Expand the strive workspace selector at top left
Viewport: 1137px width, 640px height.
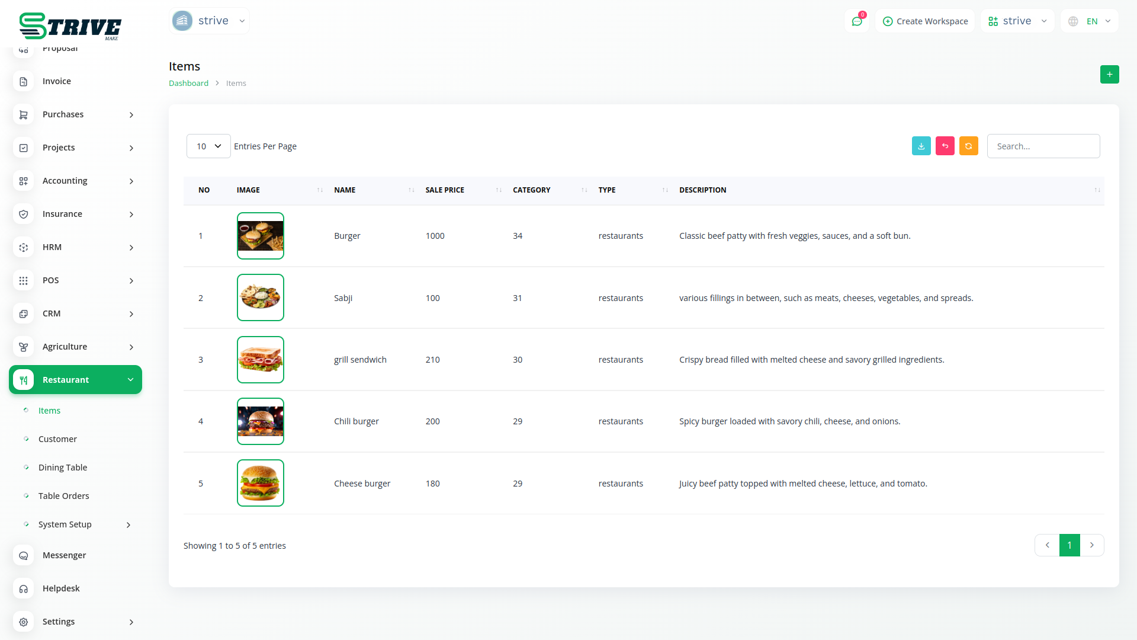[x=209, y=21]
